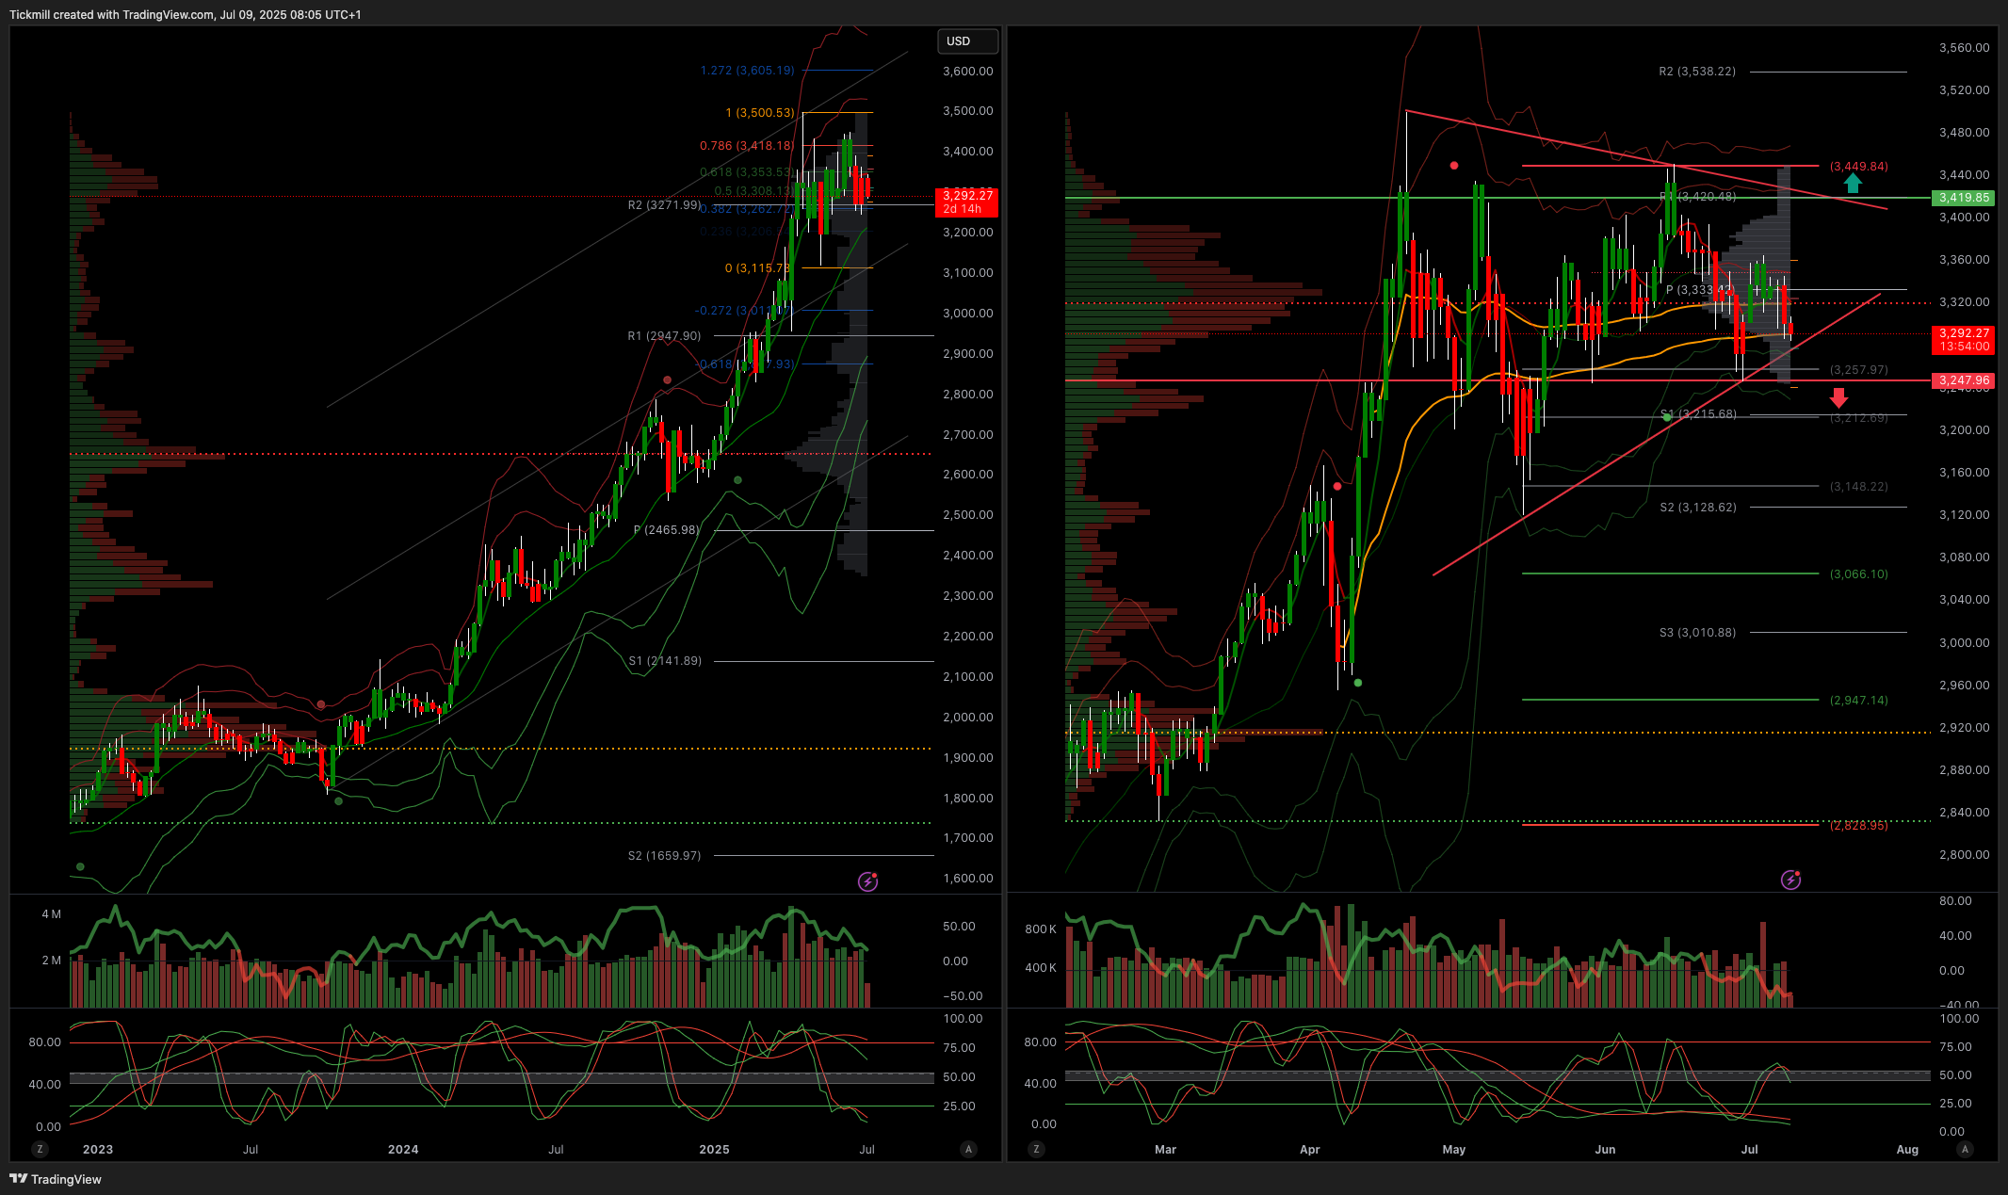2008x1195 pixels.
Task: Click the left chart's purple lightning icon
Action: coord(867,881)
